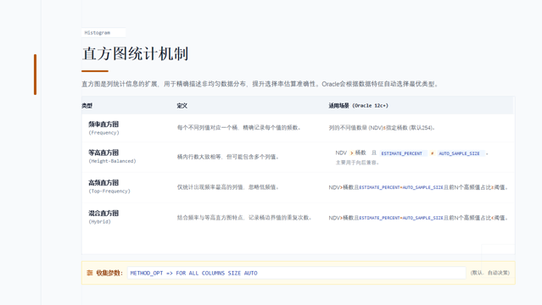The height and width of the screenshot is (305, 542).
Task: Select the 频率直方图 row name
Action: [103, 125]
